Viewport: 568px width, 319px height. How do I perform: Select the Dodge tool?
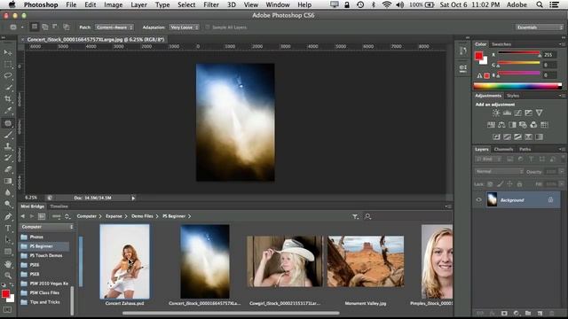8,204
